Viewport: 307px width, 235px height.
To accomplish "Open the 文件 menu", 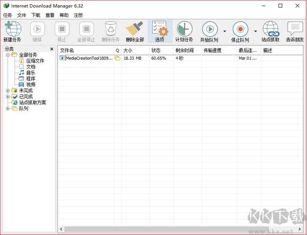I will (x=21, y=15).
